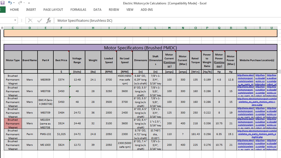
Task: Select the $1,025 price cell
Action: (x=61, y=134)
